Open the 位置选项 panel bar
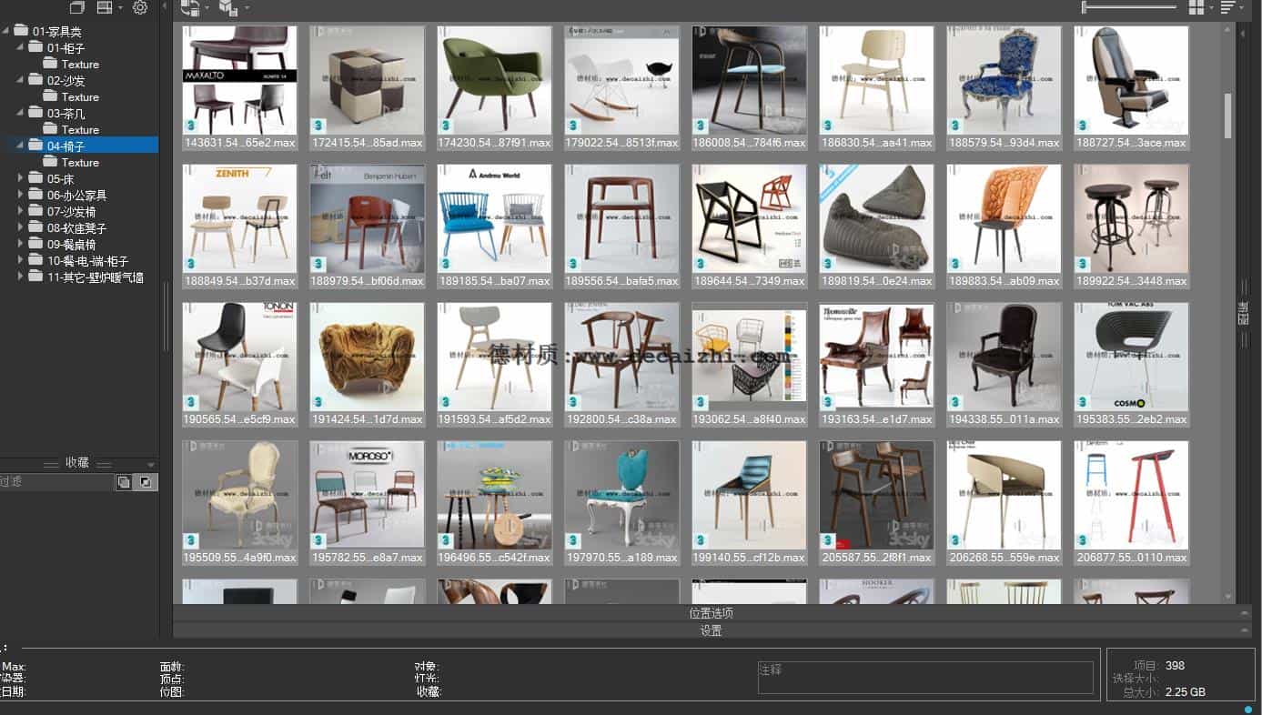1262x715 pixels. (711, 613)
